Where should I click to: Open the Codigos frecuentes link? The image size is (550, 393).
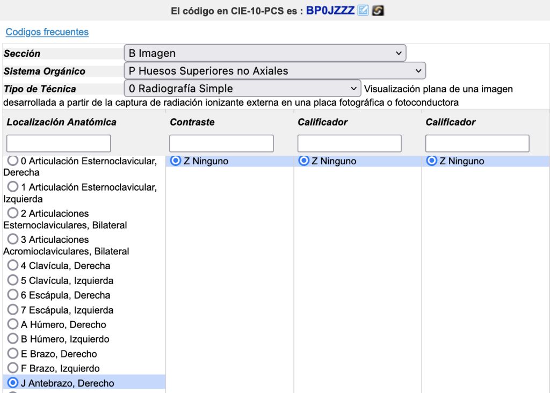(47, 32)
